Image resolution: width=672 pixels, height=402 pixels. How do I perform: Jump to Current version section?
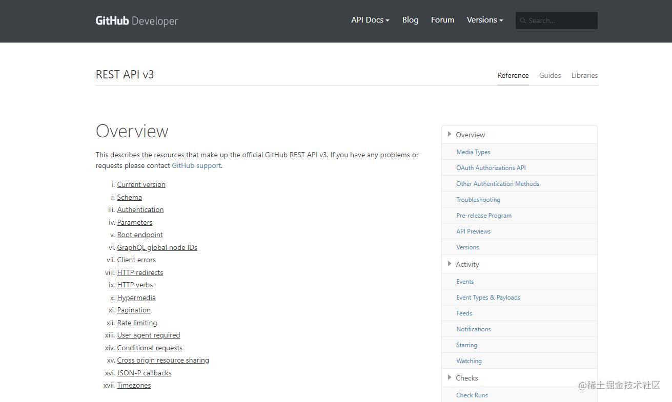[141, 184]
